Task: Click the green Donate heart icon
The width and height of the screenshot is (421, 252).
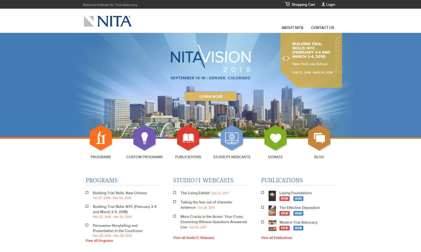Action: 275,138
